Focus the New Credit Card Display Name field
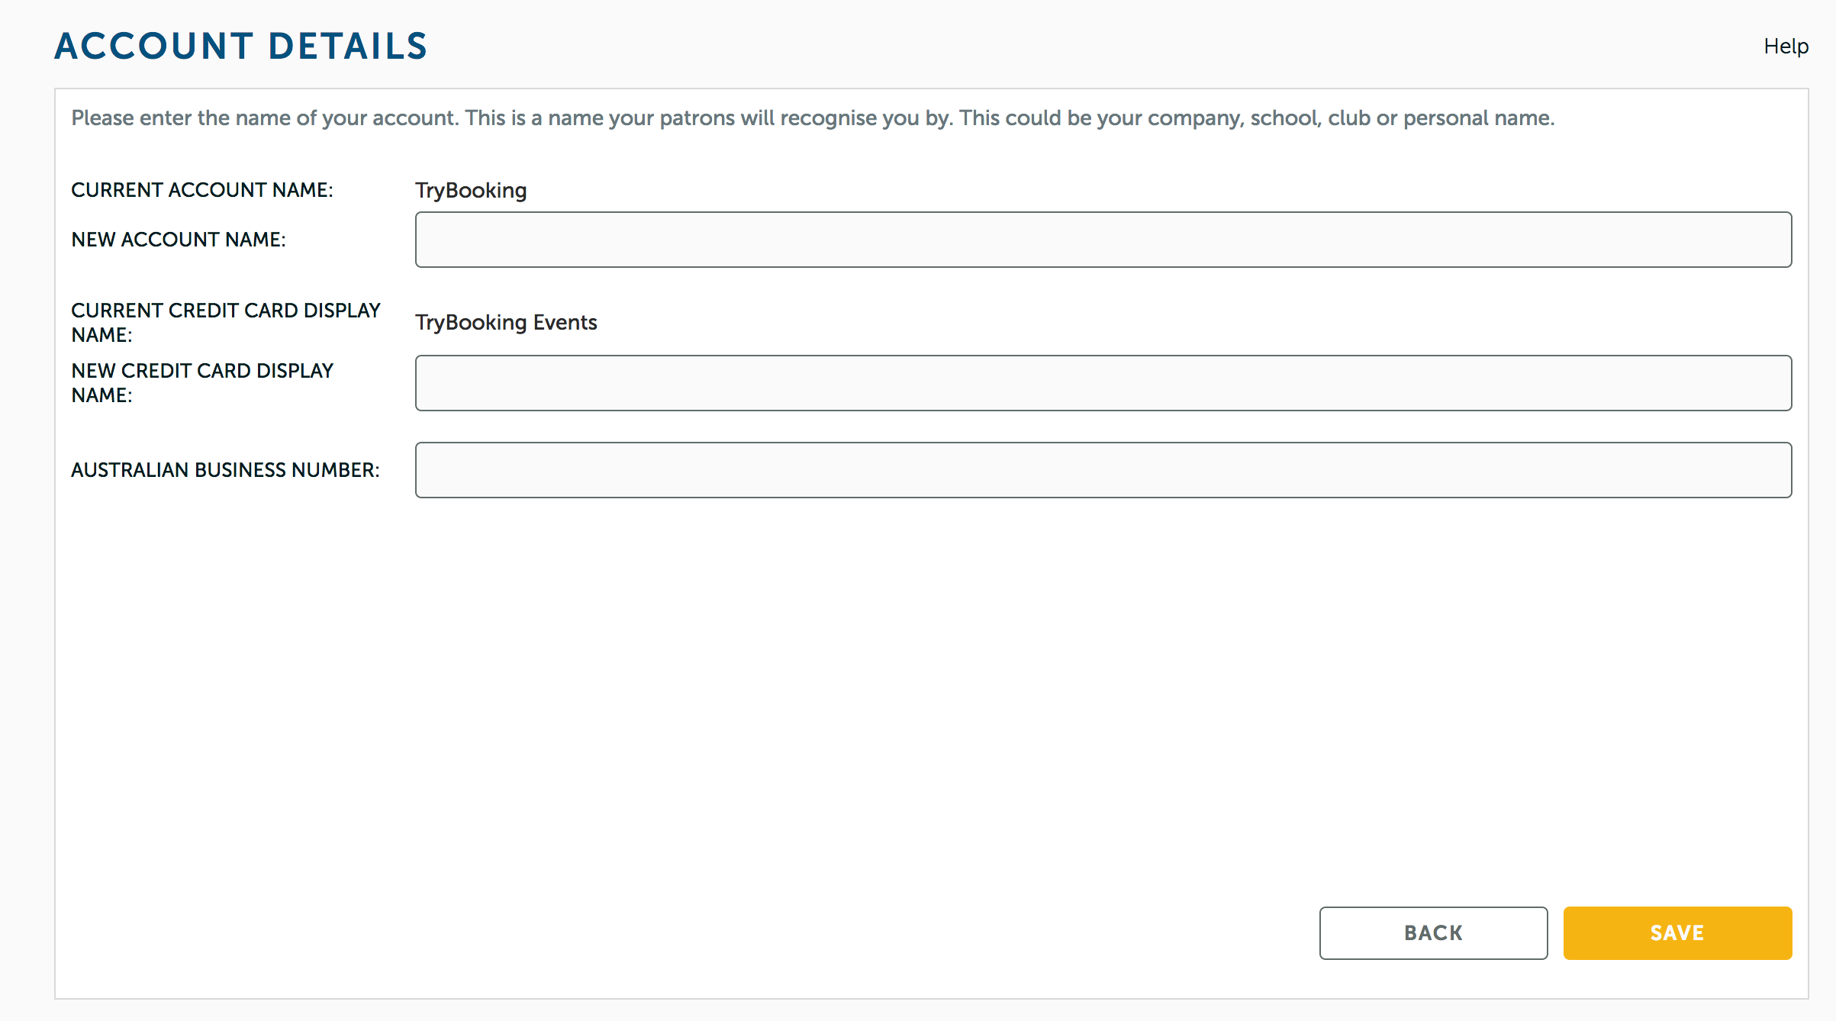Screen dimensions: 1836x1021 (x=1103, y=383)
